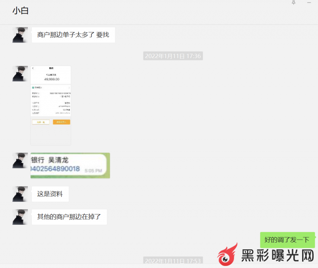Screen dimensions: 318x268
Task: Open avatar beside "商户那边单子太多了 要找" message
Action: click(20, 35)
